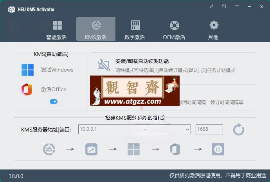Screen dimensions: 270x182
Task: Click the KMS server step icon
Action: (49, 149)
